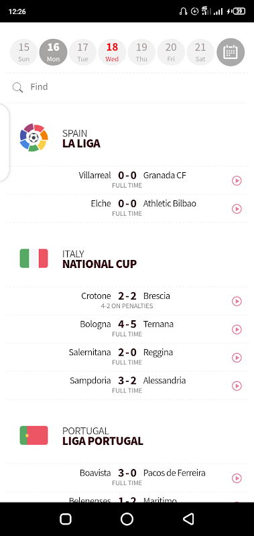Play highlights for Elche vs Athletic Bilbao
The image size is (254, 536).
coord(237,208)
